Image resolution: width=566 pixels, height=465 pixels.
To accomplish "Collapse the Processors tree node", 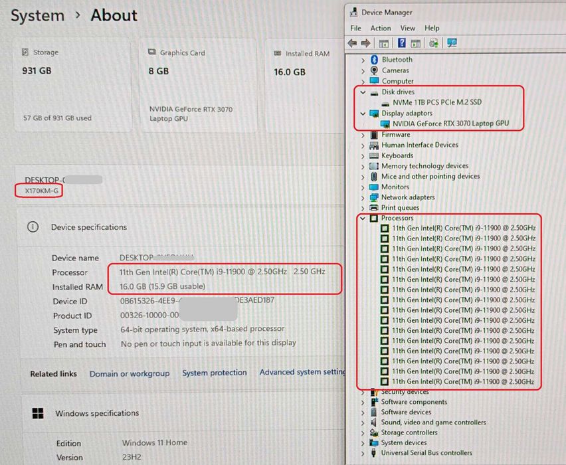I will (x=363, y=219).
